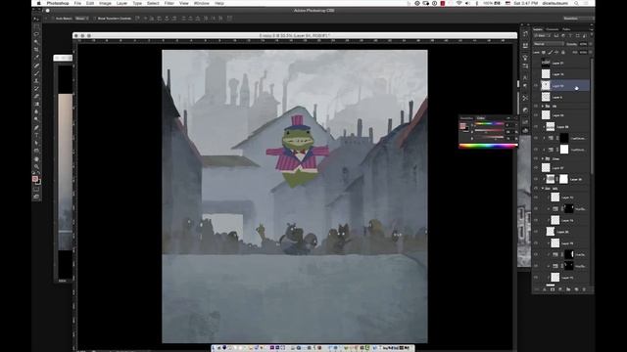Select the Hand tool
This screenshot has width=627, height=352.
36,158
